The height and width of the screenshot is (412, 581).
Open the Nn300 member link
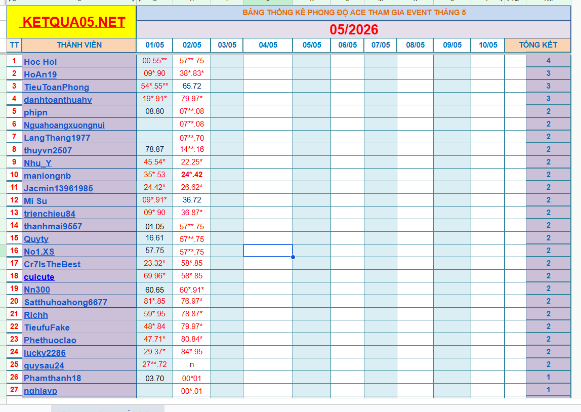(x=37, y=290)
